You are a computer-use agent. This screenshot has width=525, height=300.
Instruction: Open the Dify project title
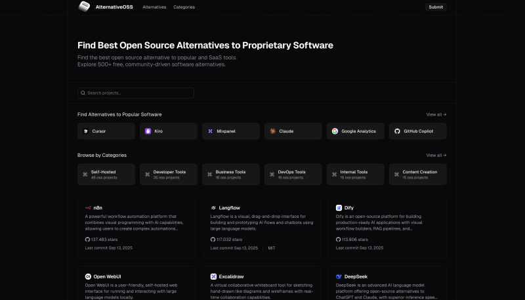pyautogui.click(x=349, y=208)
